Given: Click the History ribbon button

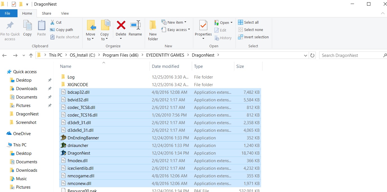Looking at the screenshot, I should (x=223, y=38).
